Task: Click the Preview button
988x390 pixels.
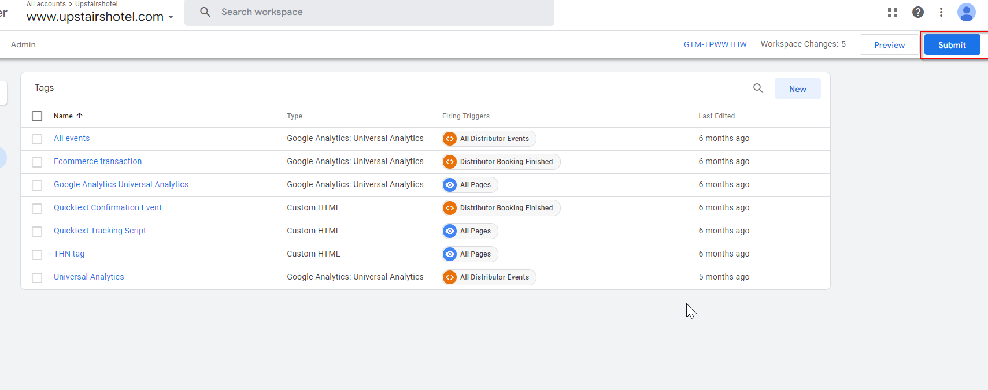Action: [x=889, y=45]
